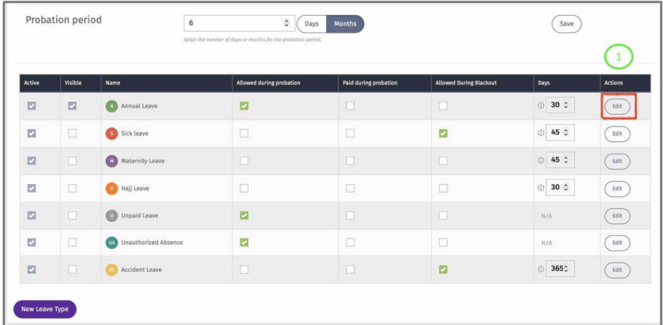Click the red Sick leave letter icon

point(111,133)
